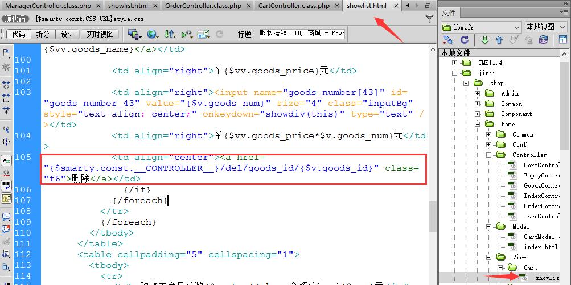Click connect to remote server icon

click(447, 40)
